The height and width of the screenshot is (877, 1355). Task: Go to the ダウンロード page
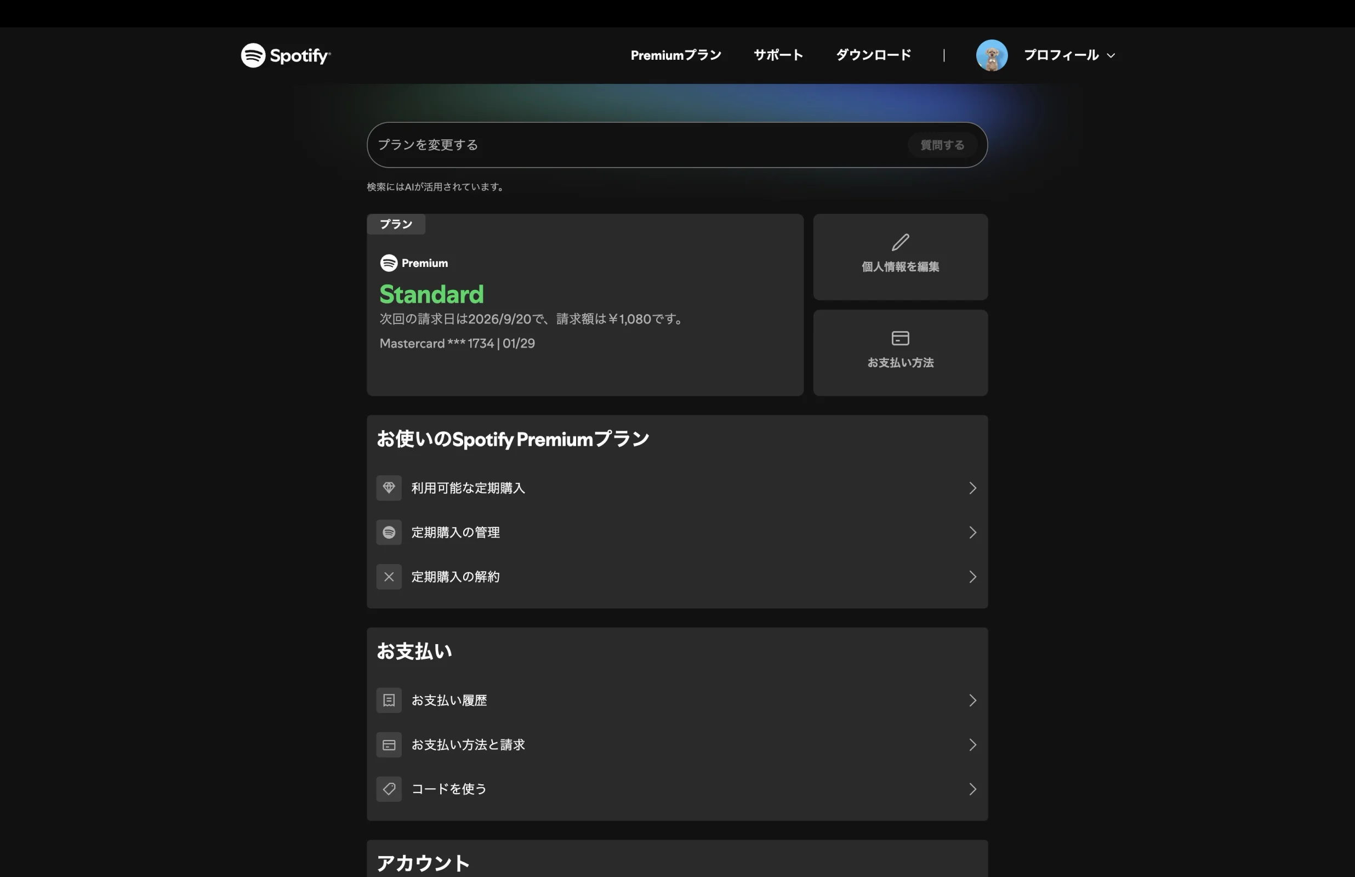[873, 55]
